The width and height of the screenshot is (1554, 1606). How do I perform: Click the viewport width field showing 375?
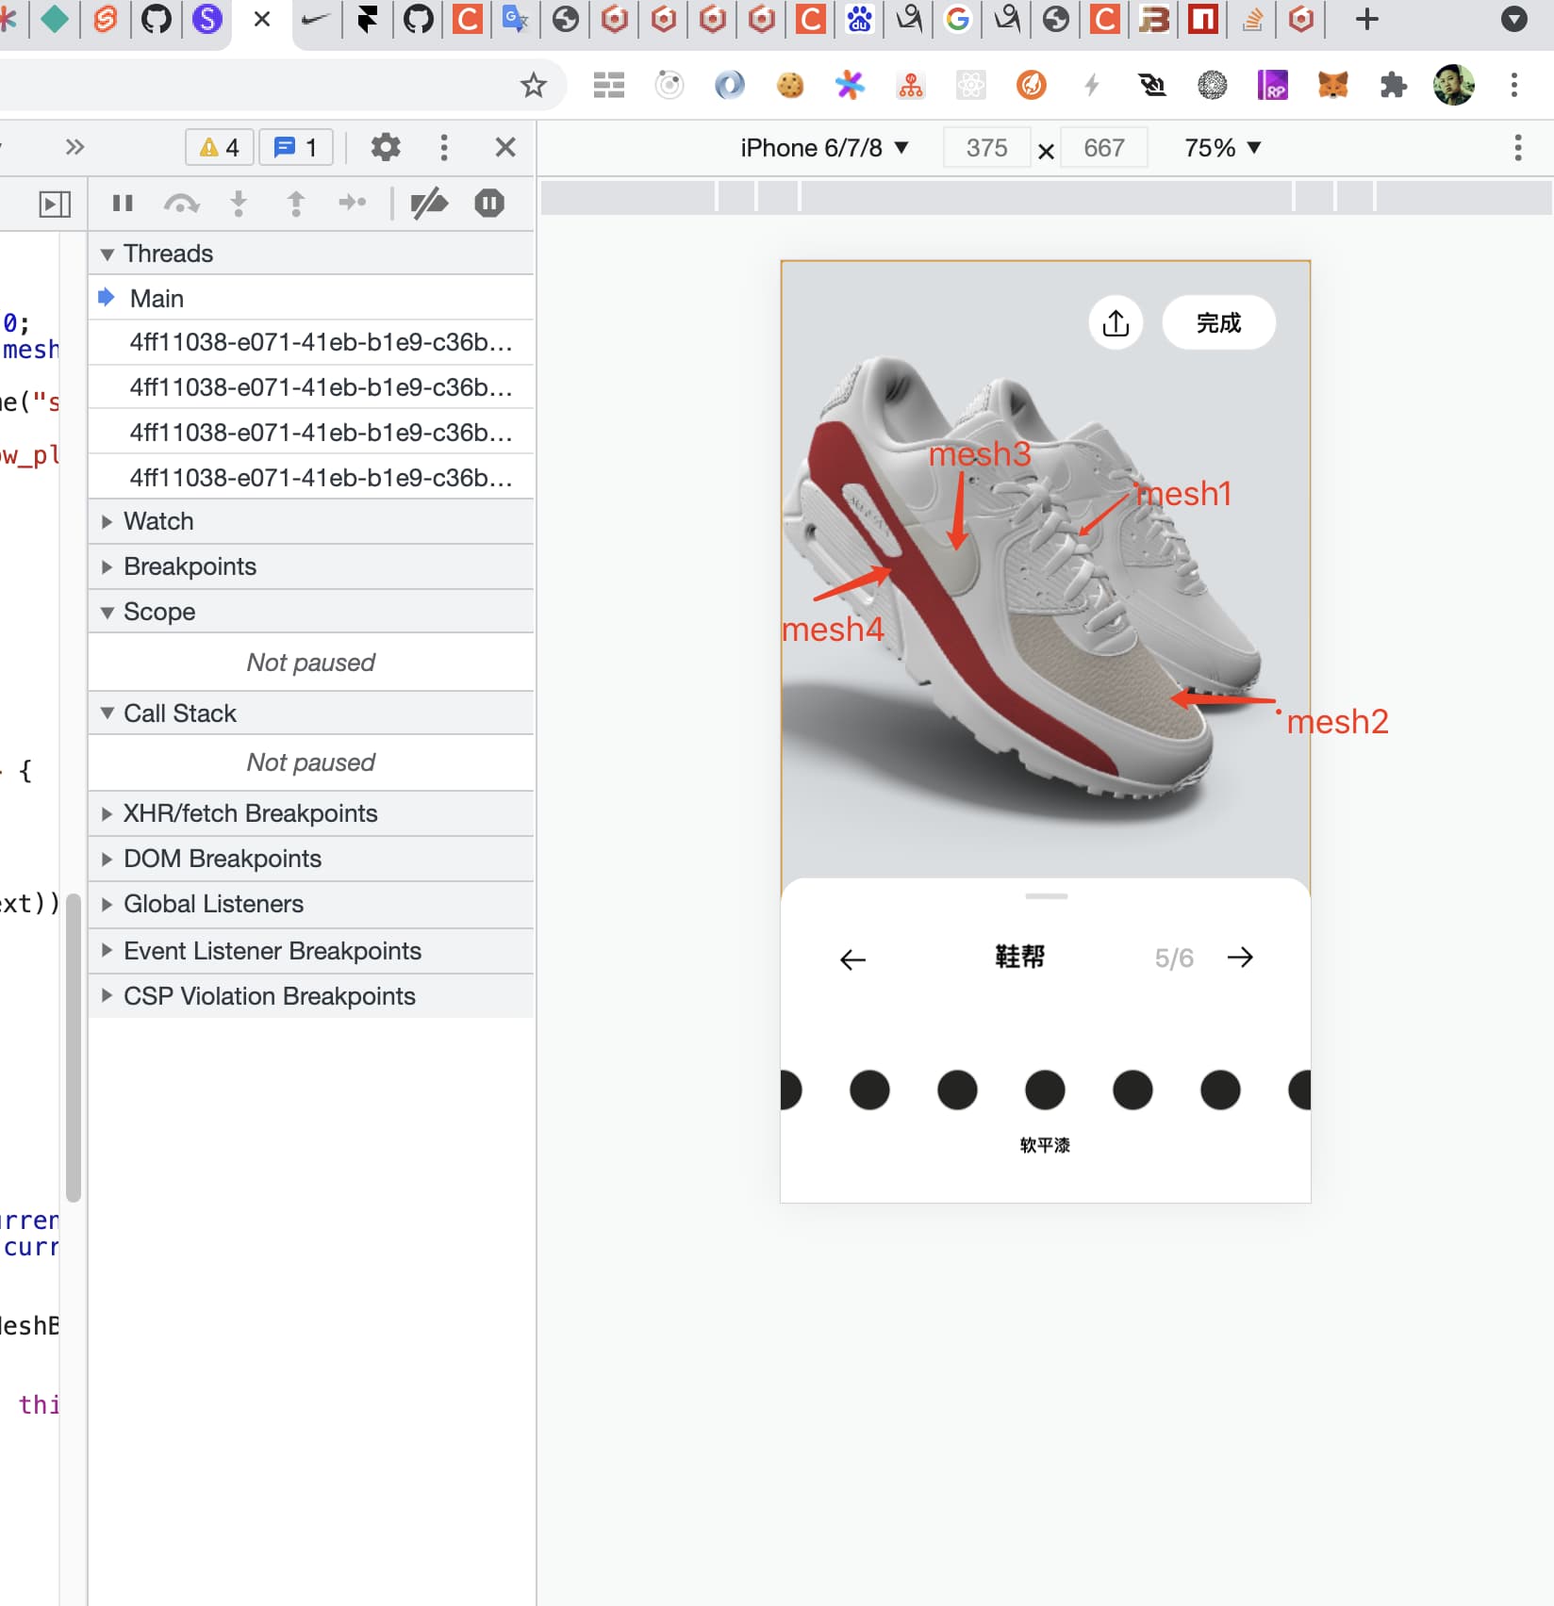pos(986,148)
